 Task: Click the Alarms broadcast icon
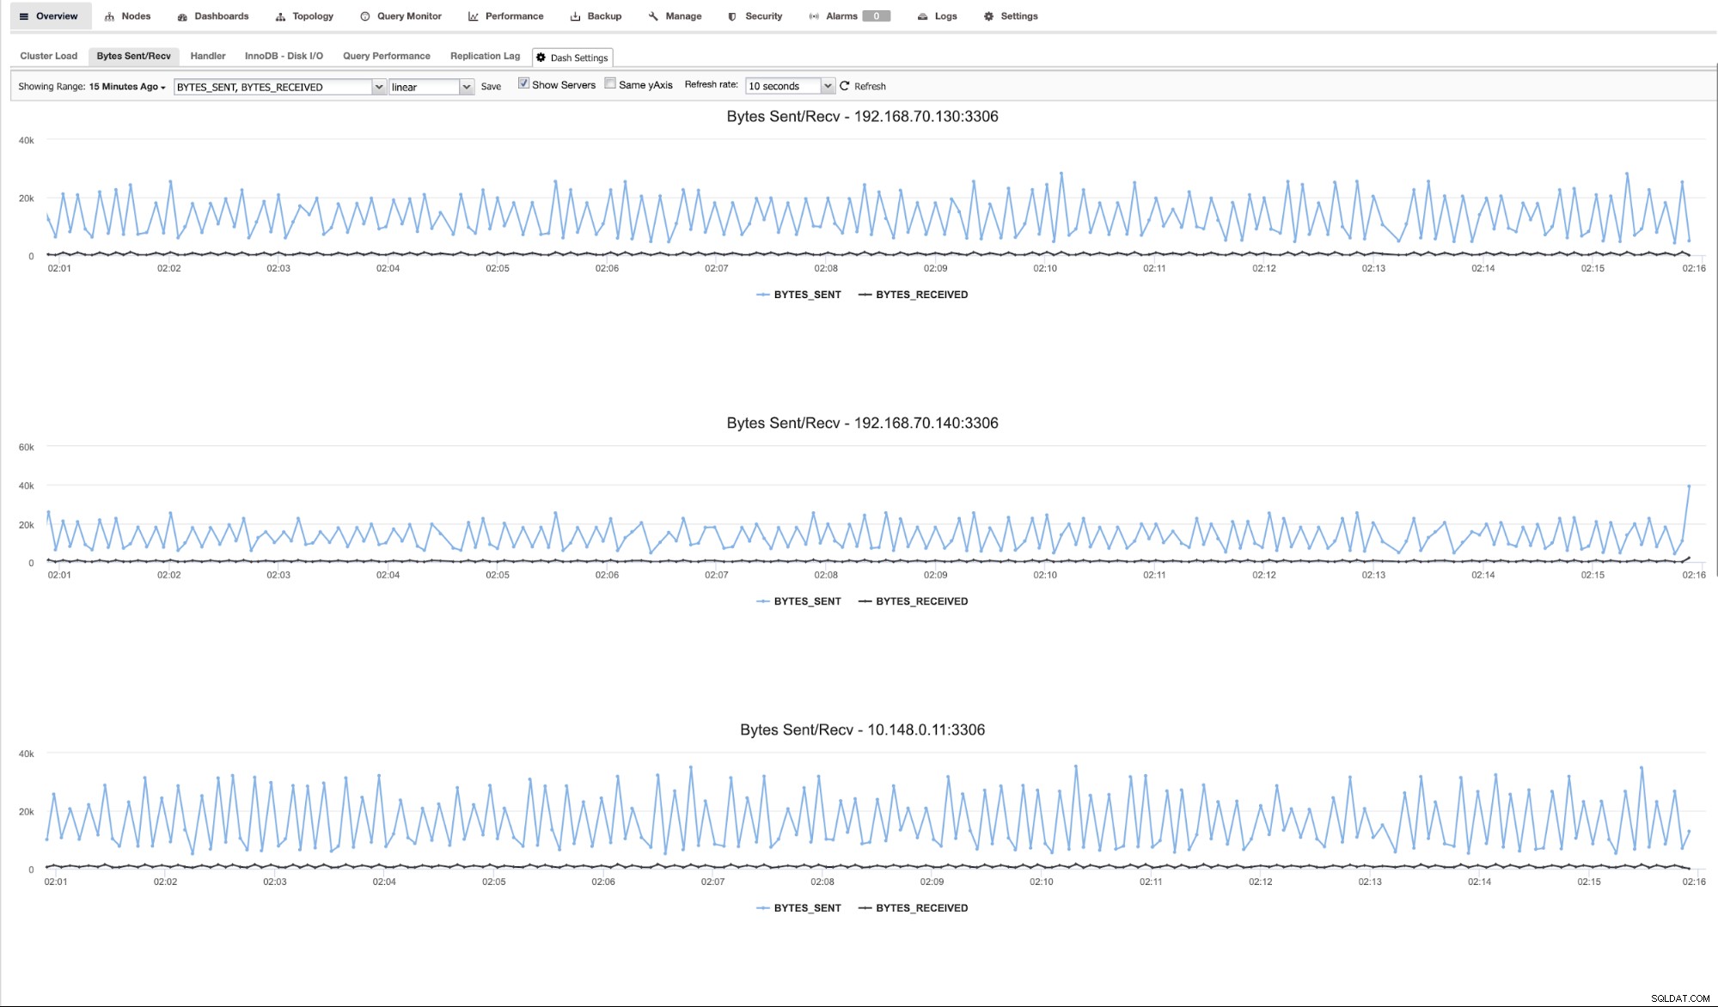tap(814, 16)
